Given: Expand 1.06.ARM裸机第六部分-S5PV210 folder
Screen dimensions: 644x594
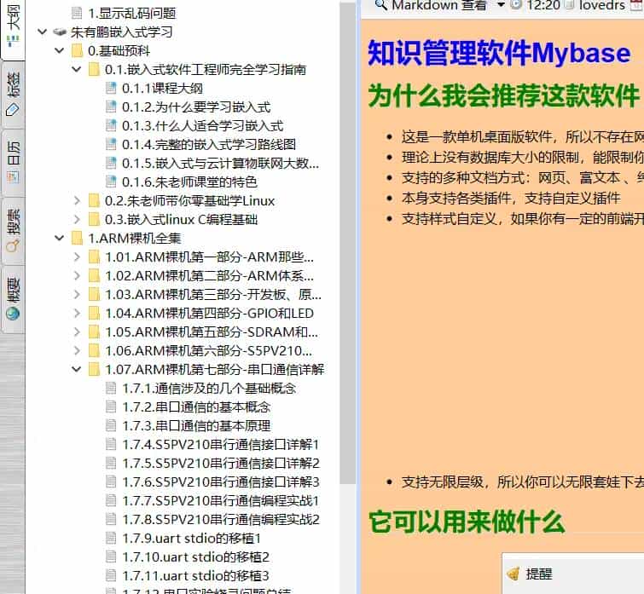Looking at the screenshot, I should tap(77, 351).
